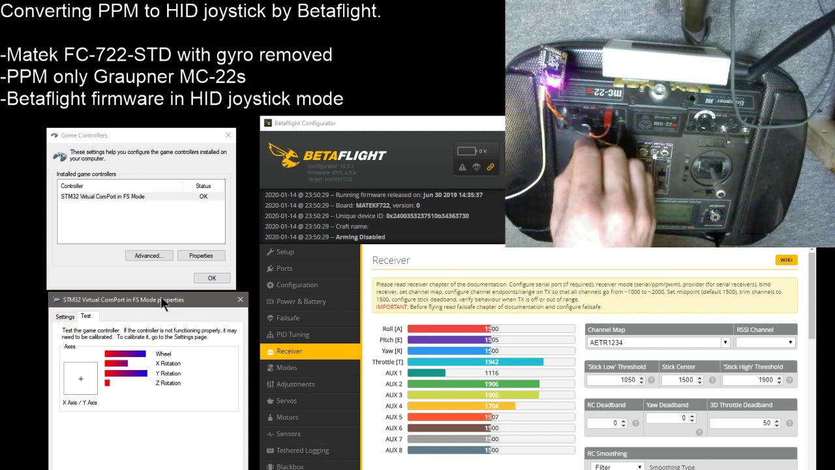Click the Roll channel bar

(491, 329)
